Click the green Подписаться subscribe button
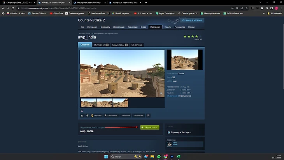Image resolution: width=284 pixels, height=160 pixels. coord(149,127)
